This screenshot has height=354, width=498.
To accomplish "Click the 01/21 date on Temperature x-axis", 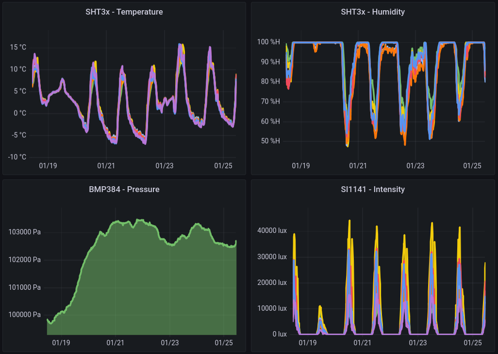I will 106,166.
